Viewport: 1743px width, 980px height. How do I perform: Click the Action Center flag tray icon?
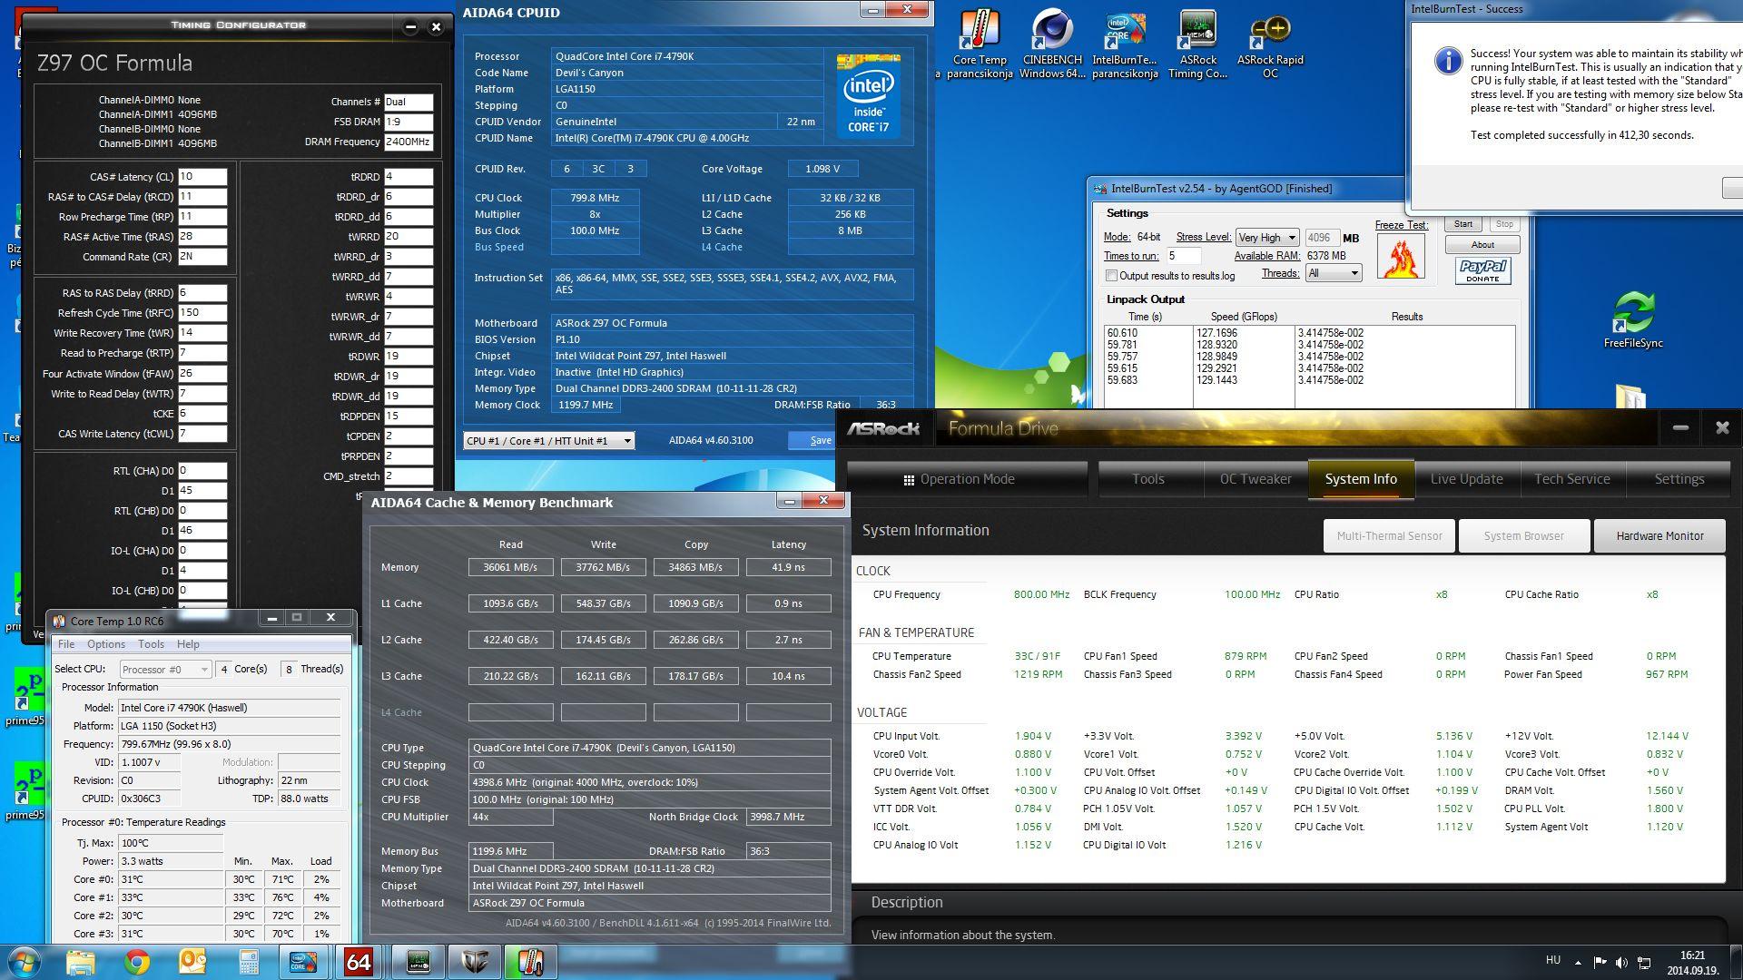(1600, 962)
